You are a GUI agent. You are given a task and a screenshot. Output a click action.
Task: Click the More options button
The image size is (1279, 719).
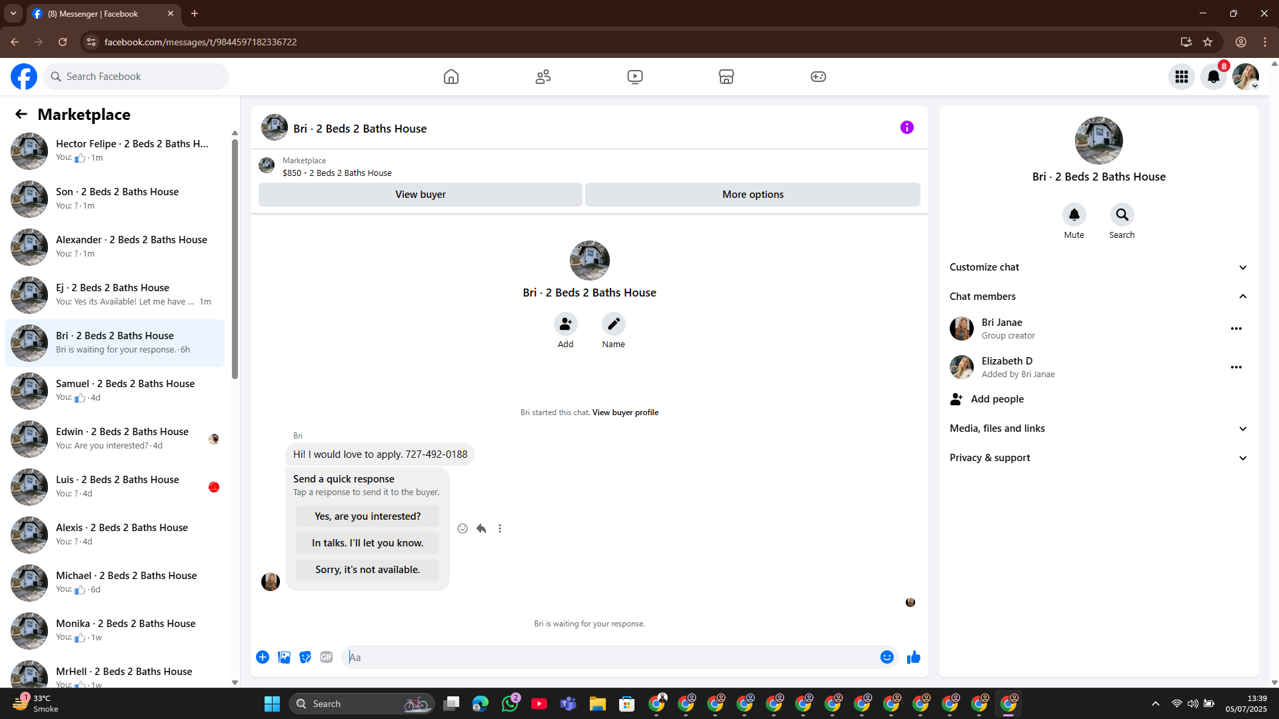(x=752, y=195)
